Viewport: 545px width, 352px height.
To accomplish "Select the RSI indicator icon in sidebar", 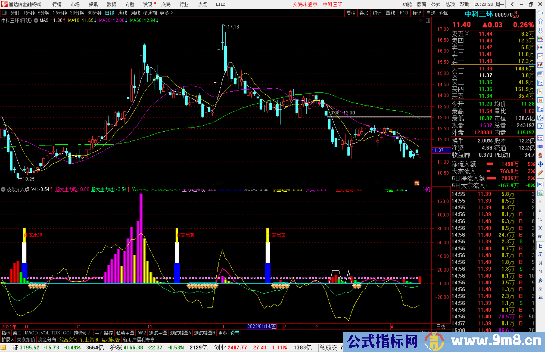I will click(x=540, y=146).
